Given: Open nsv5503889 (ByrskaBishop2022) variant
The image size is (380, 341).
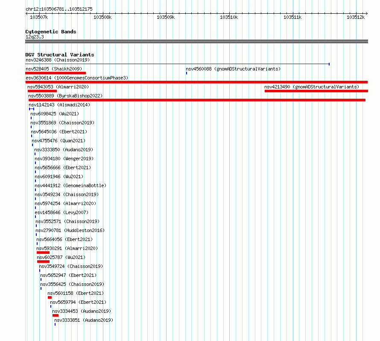Looking at the screenshot, I should pos(65,96).
